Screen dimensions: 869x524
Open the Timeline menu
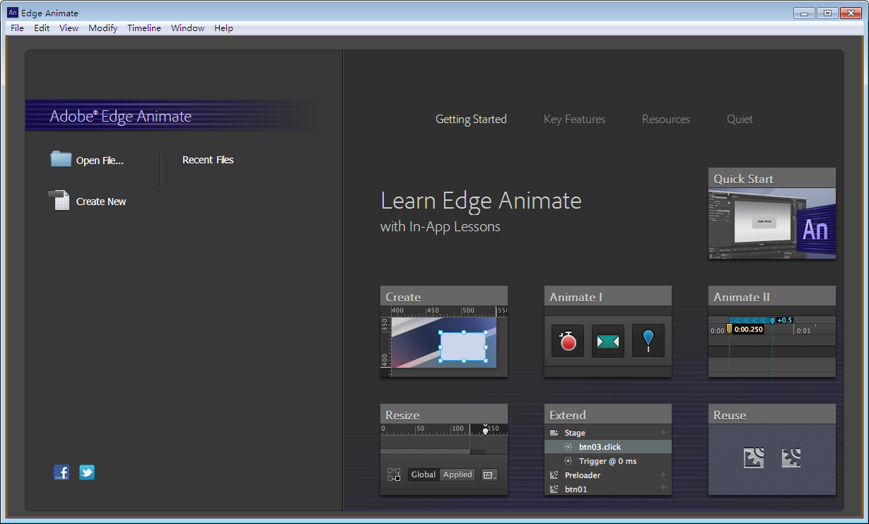click(x=144, y=28)
